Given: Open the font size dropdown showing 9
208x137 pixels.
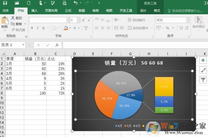Looking at the screenshot, I should [79, 20].
